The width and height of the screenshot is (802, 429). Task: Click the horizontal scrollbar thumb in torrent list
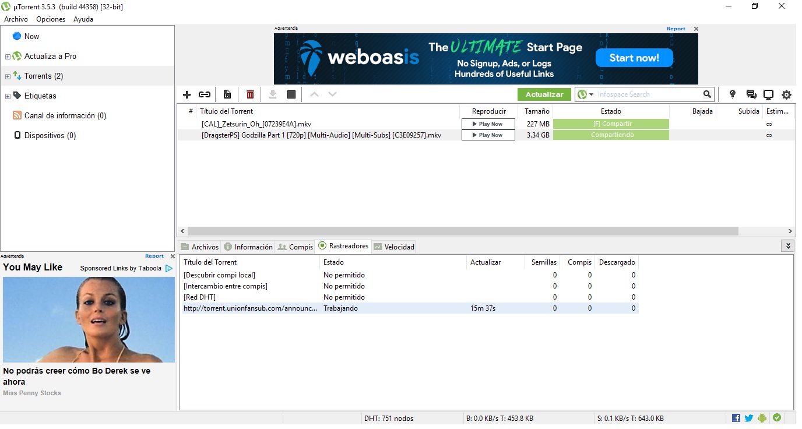tap(463, 231)
